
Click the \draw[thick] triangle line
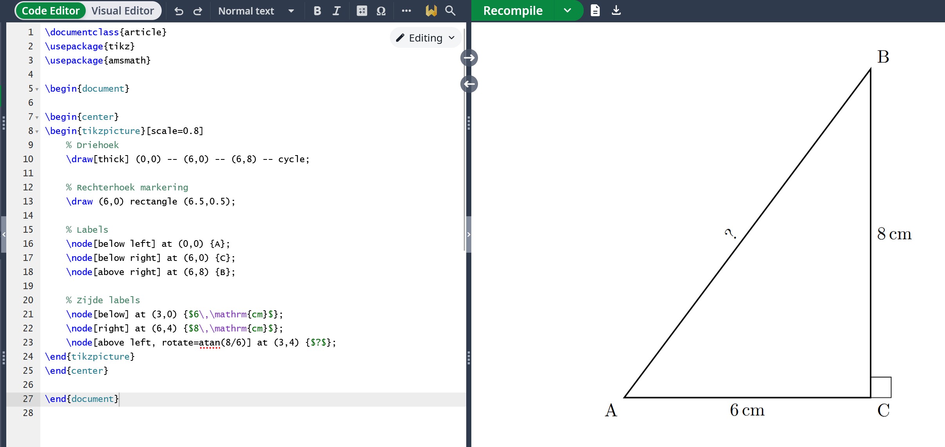coord(188,159)
